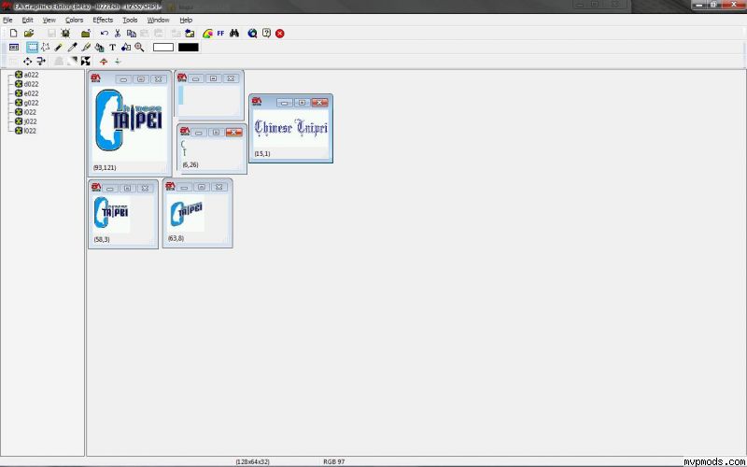Click the branching arrows icon beside move
Image resolution: width=747 pixels, height=467 pixels.
41,61
